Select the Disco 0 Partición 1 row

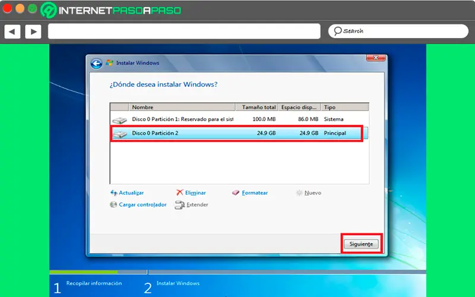tap(239, 119)
